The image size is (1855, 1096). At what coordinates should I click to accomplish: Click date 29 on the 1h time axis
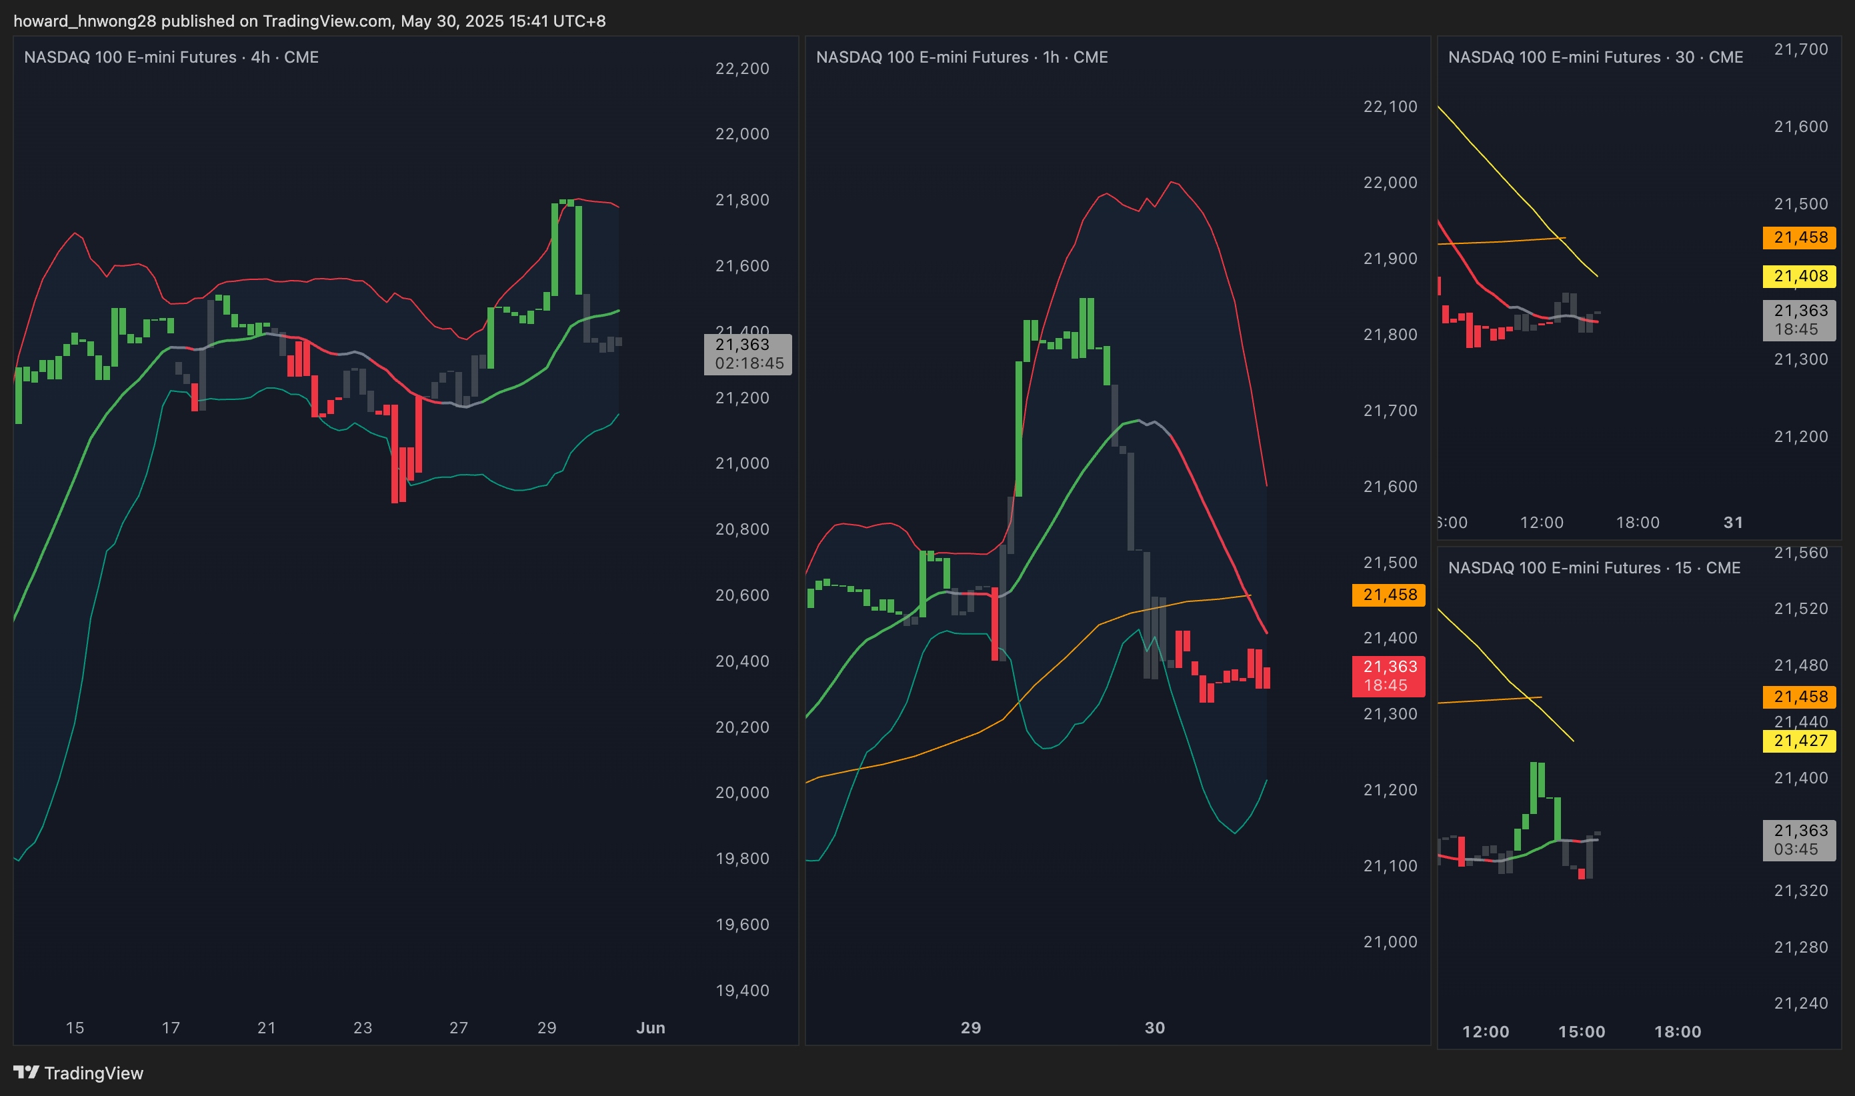[x=970, y=1027]
